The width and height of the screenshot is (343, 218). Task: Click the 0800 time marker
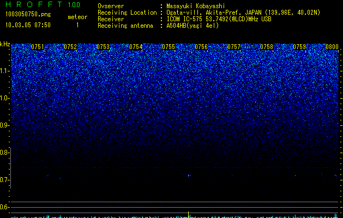point(332,47)
